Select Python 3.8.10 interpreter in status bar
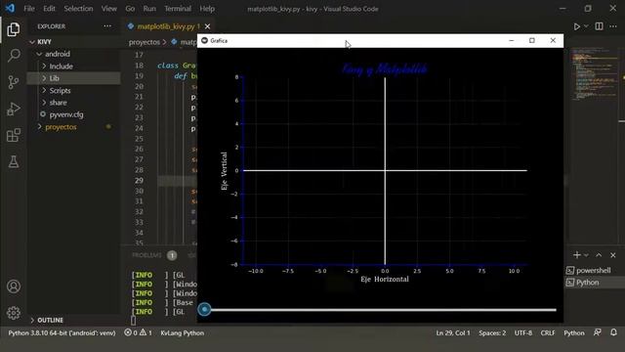Image resolution: width=625 pixels, height=352 pixels. pyautogui.click(x=62, y=332)
